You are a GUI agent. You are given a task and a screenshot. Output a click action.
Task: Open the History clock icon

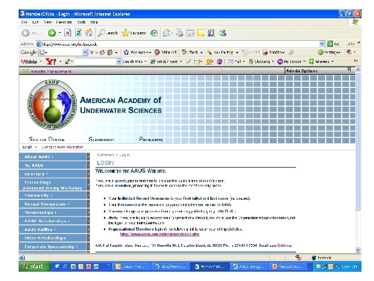[154, 33]
